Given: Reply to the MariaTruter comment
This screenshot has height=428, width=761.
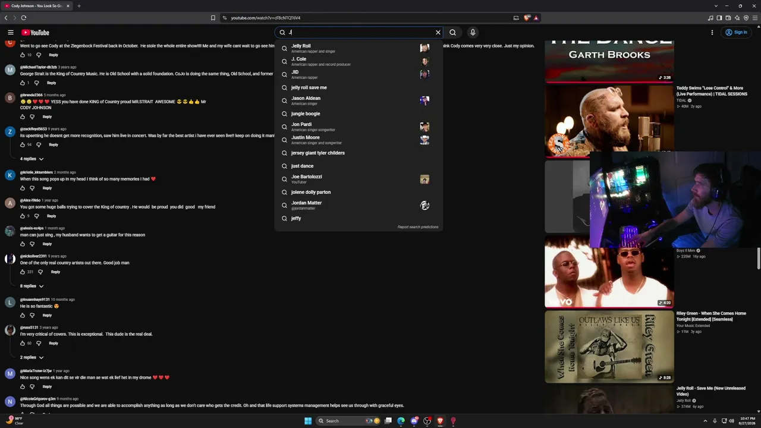Looking at the screenshot, I should pos(47,386).
